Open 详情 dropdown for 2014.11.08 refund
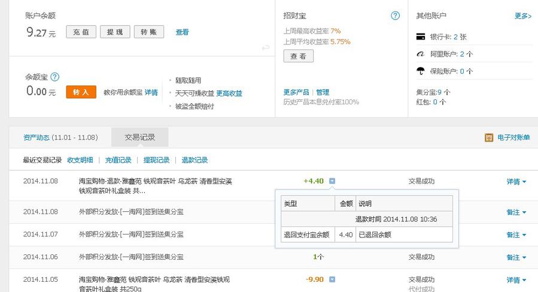The height and width of the screenshot is (292, 538). 516,181
